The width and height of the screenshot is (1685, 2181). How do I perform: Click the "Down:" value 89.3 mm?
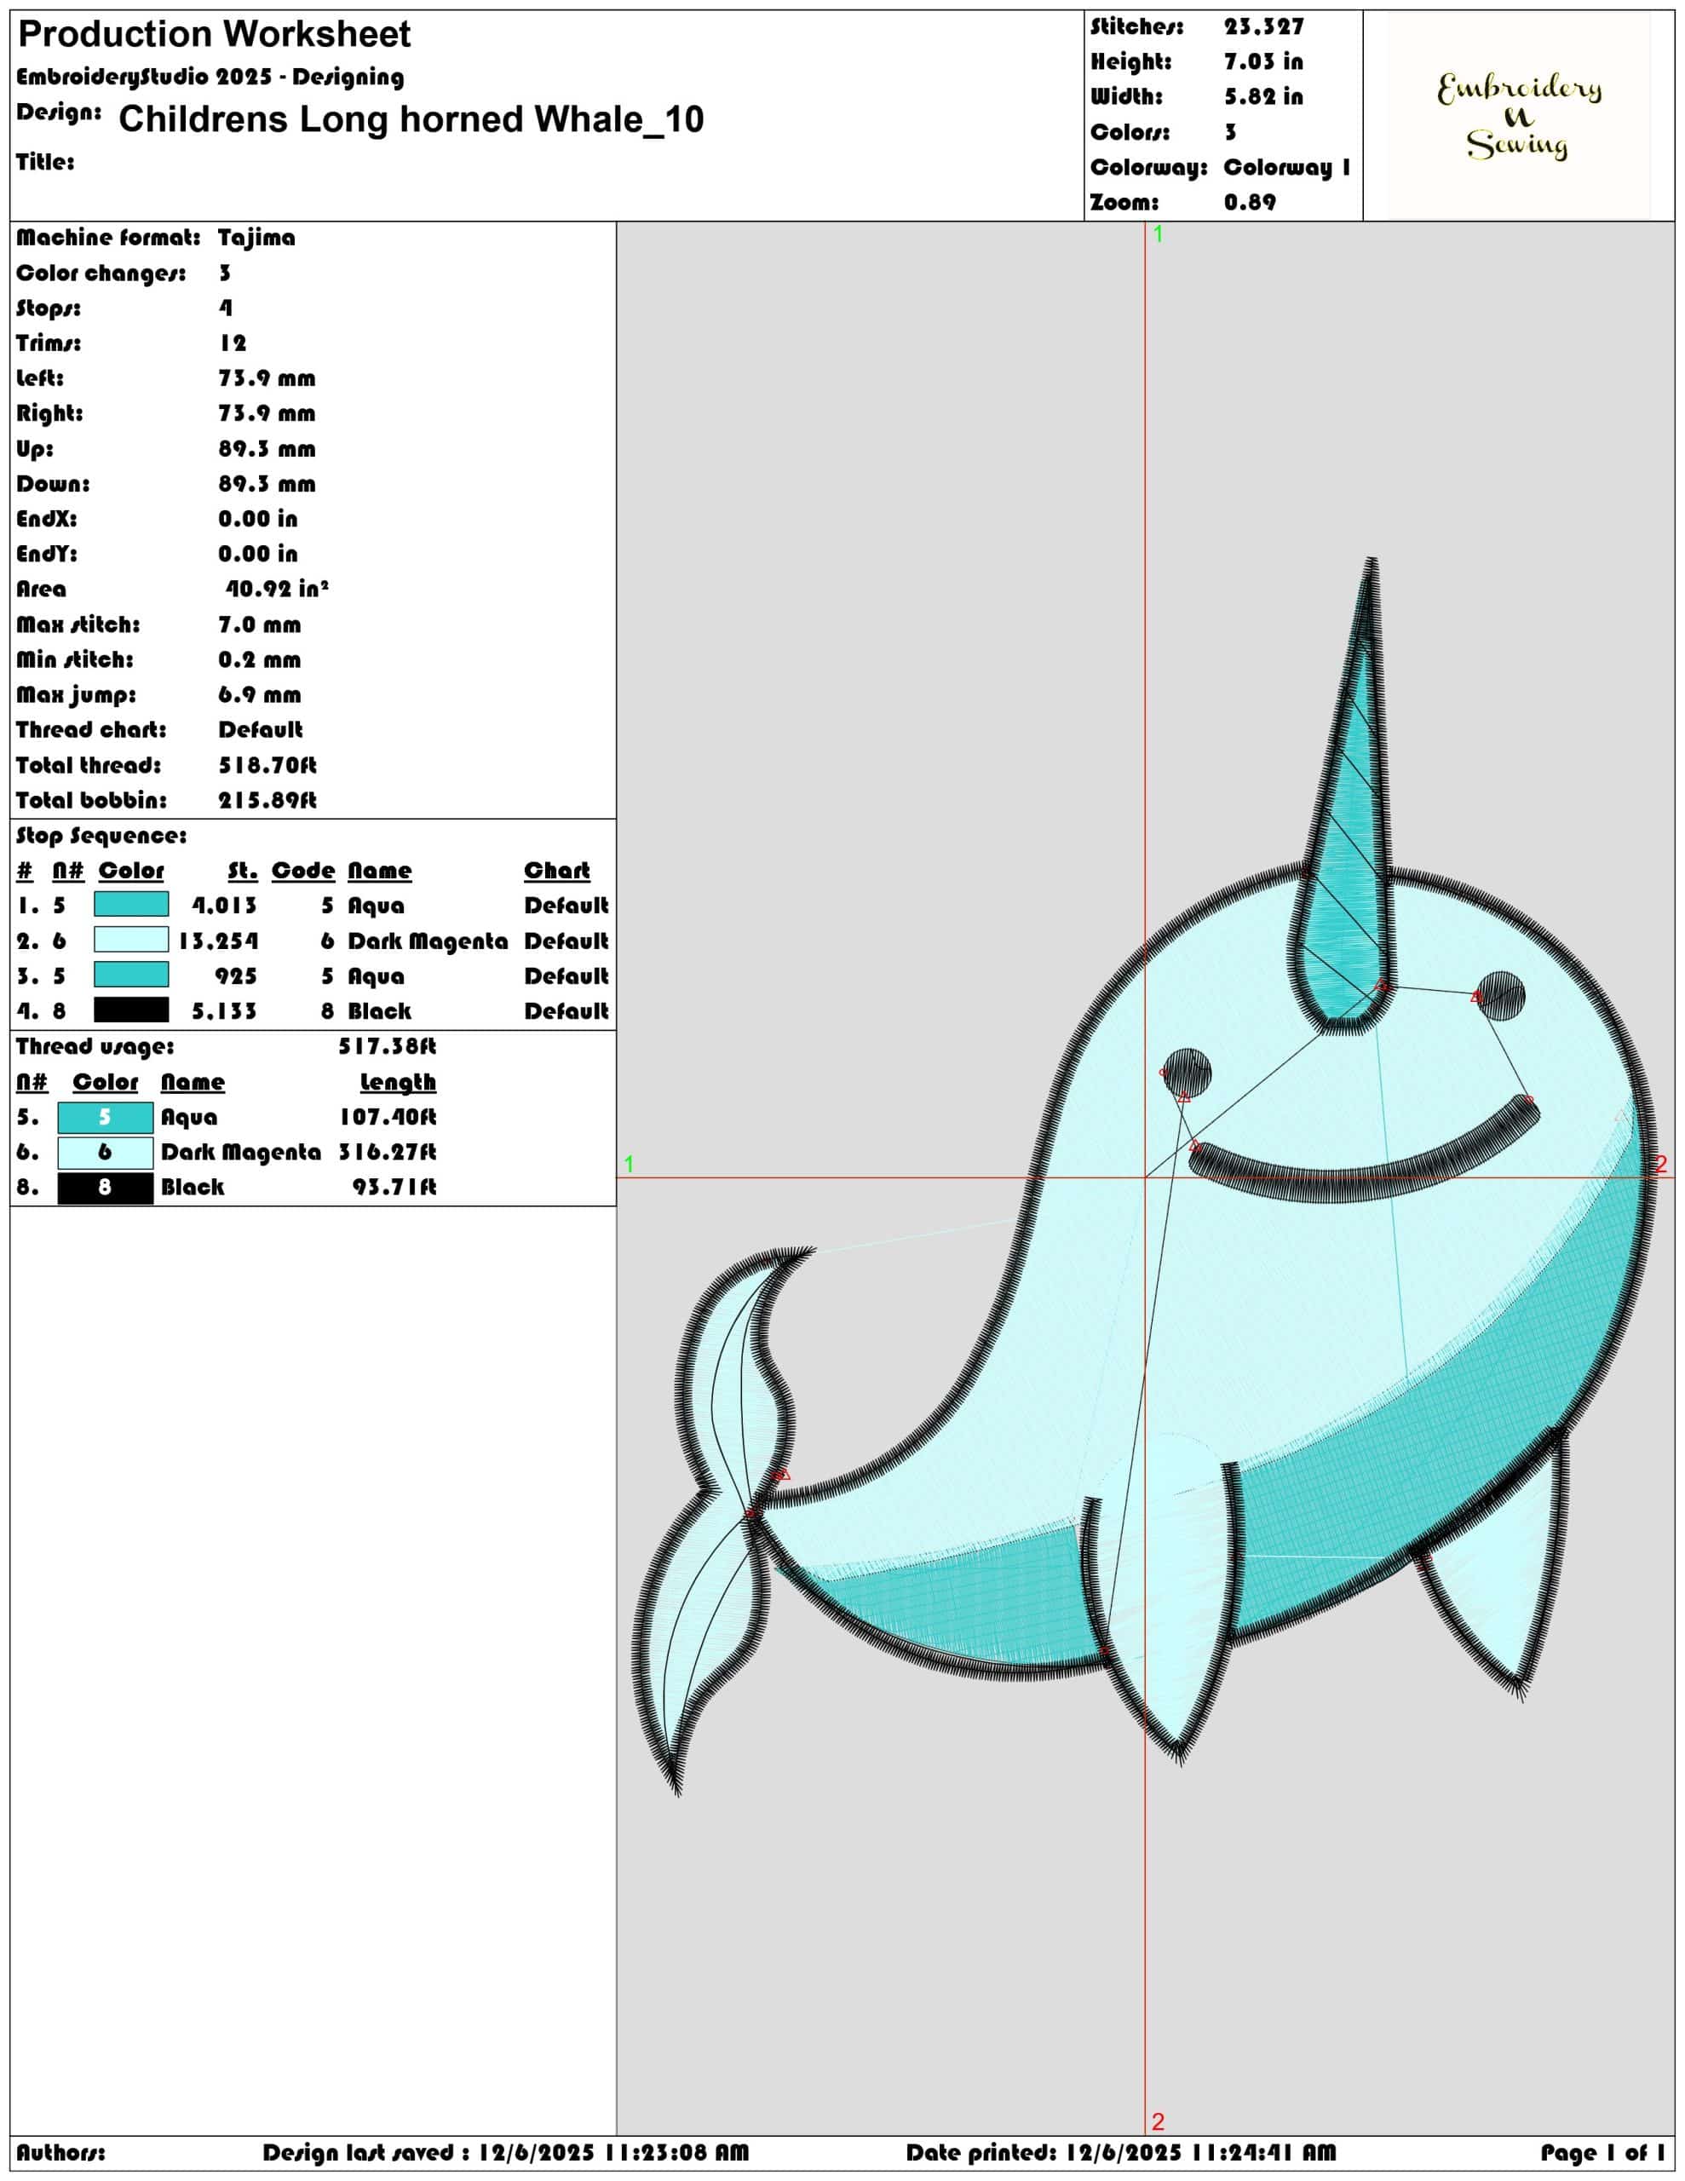pyautogui.click(x=267, y=484)
